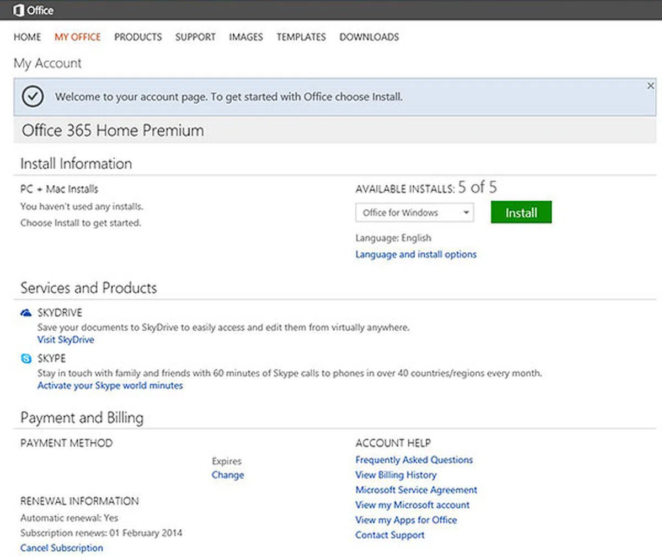Click the Contact Support link

coord(390,535)
